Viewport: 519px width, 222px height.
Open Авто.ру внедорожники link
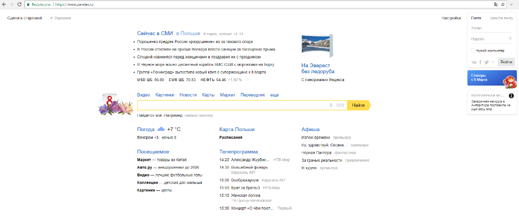click(168, 168)
